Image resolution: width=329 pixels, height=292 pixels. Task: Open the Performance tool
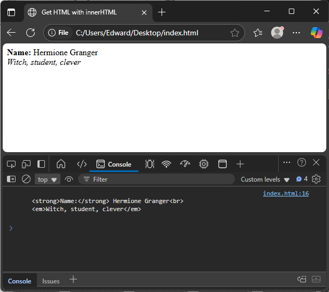[x=185, y=164]
